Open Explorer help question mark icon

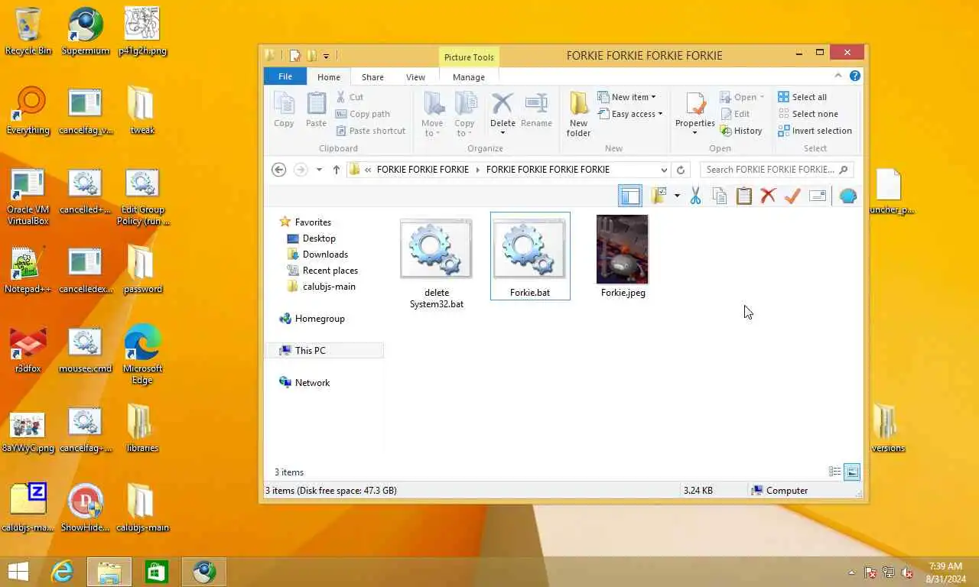click(x=855, y=76)
